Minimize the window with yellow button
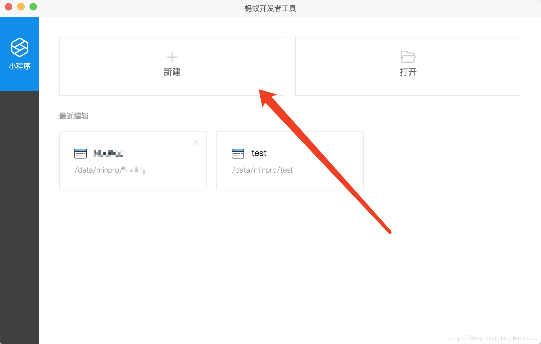 pyautogui.click(x=21, y=7)
